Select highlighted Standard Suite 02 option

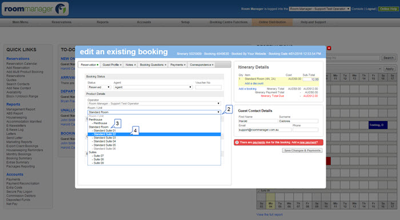[154, 134]
